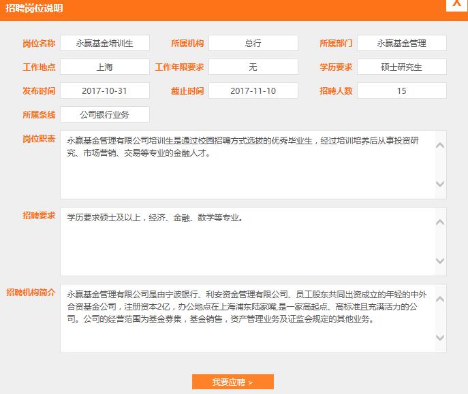
Task: Click the 所属部门 field showing 永赢基金管理
Action: (x=401, y=43)
